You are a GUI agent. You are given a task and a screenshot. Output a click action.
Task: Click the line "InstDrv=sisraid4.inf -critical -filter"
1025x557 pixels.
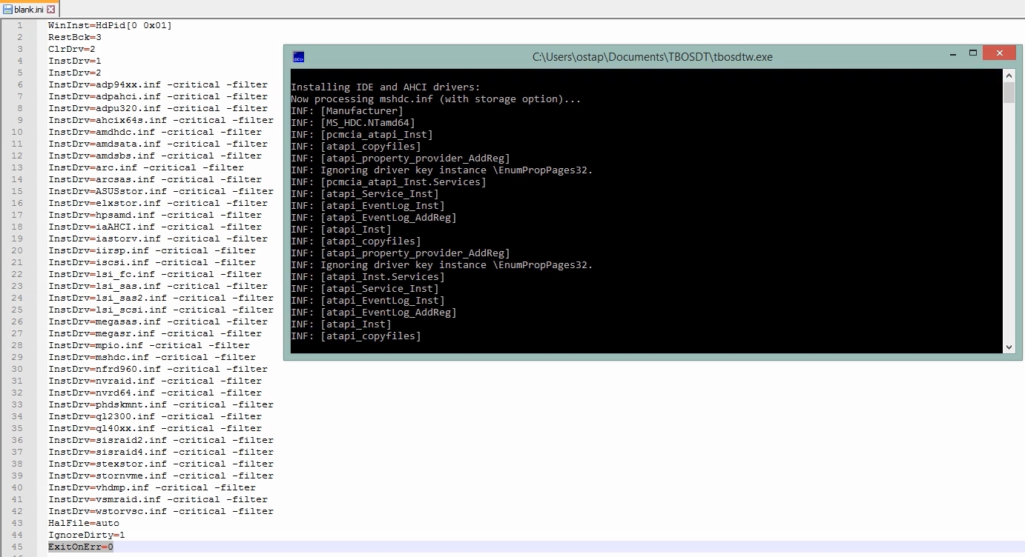161,452
